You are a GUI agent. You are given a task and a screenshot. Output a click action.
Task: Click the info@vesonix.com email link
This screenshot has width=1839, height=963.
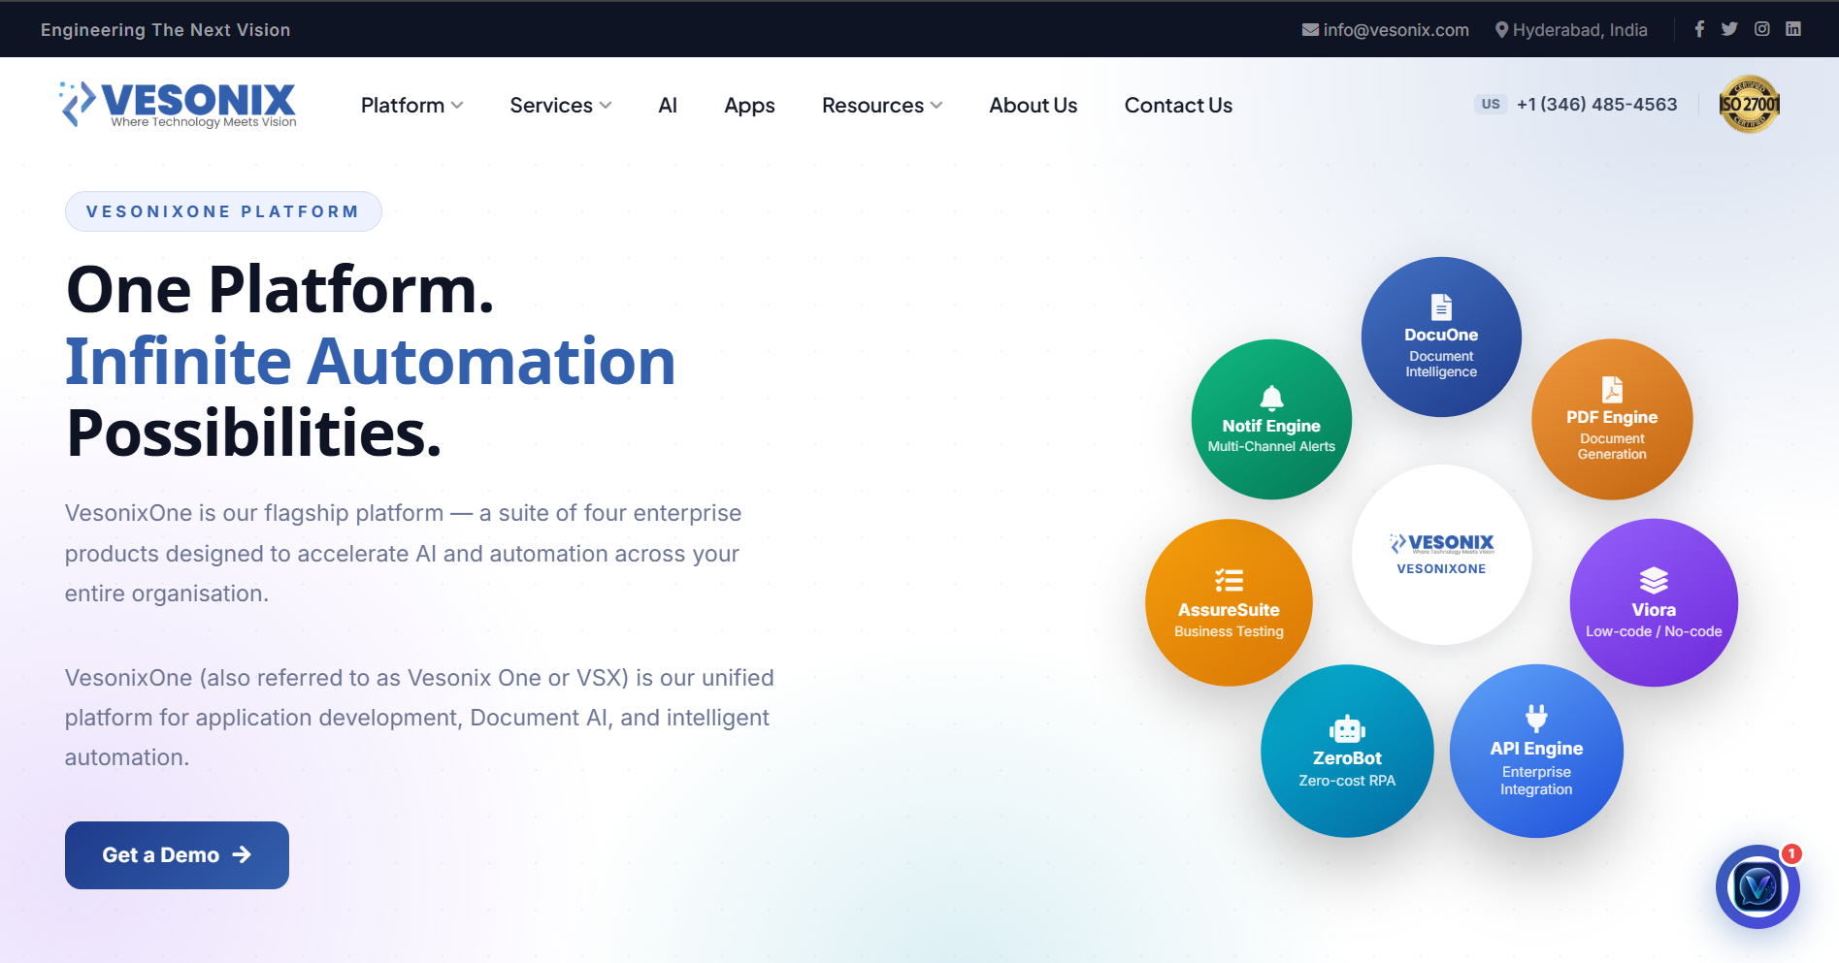click(x=1396, y=30)
